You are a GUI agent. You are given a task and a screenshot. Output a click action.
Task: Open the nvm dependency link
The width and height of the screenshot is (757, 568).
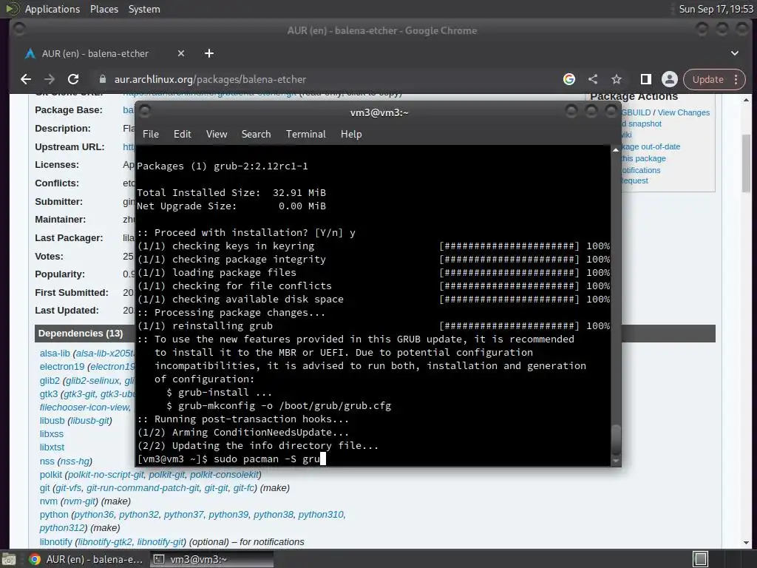tap(48, 501)
